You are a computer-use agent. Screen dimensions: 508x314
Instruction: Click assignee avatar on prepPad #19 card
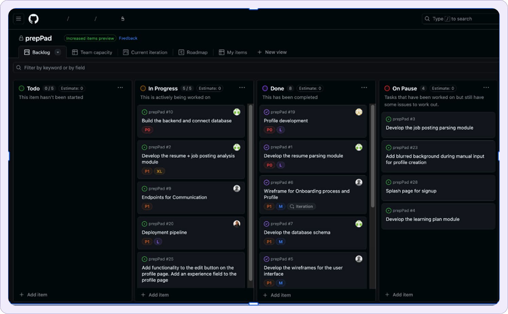tap(359, 112)
